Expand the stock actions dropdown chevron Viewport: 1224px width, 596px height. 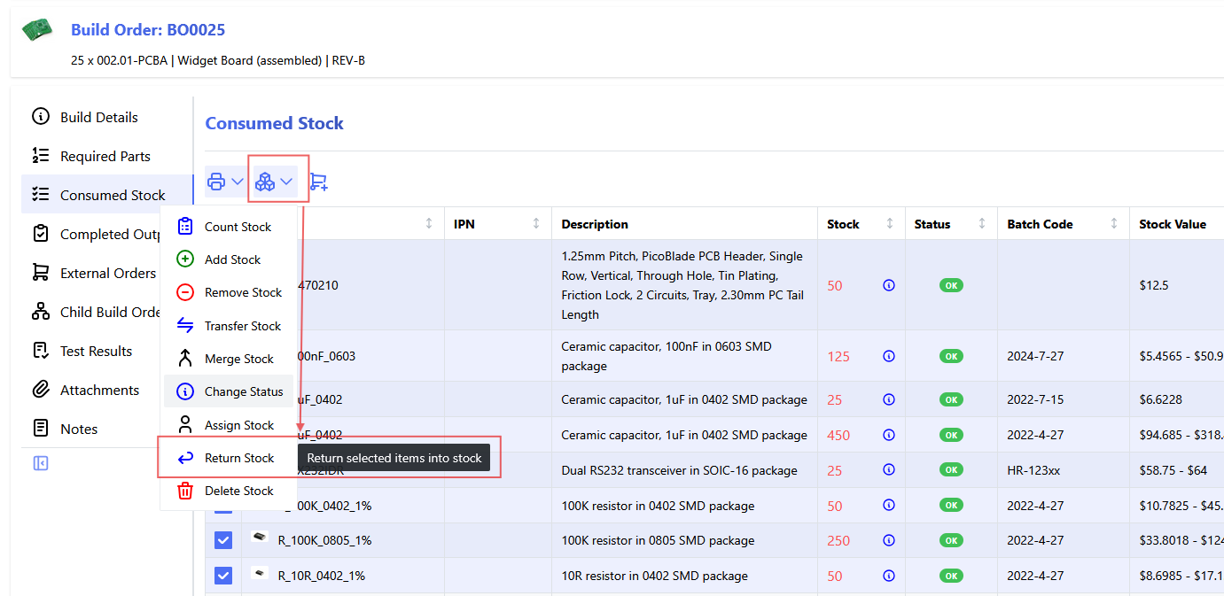tap(286, 182)
